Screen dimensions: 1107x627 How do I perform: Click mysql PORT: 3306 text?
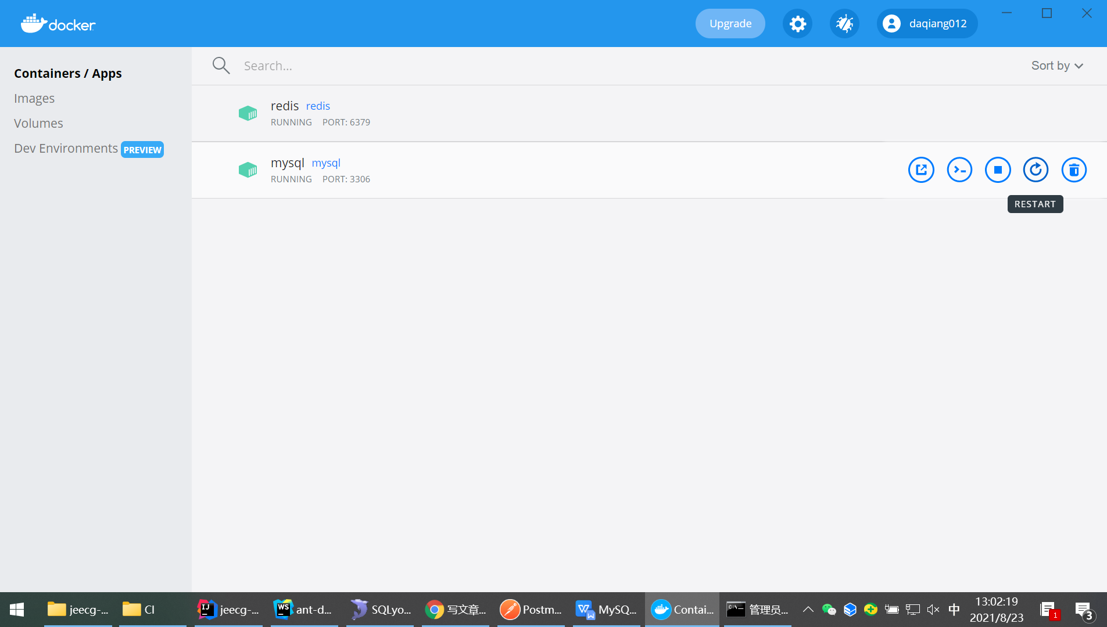pos(346,179)
